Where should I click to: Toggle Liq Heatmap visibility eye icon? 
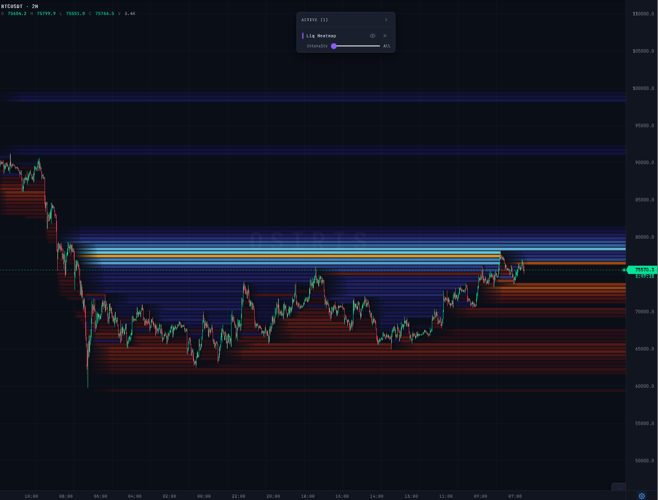[372, 36]
